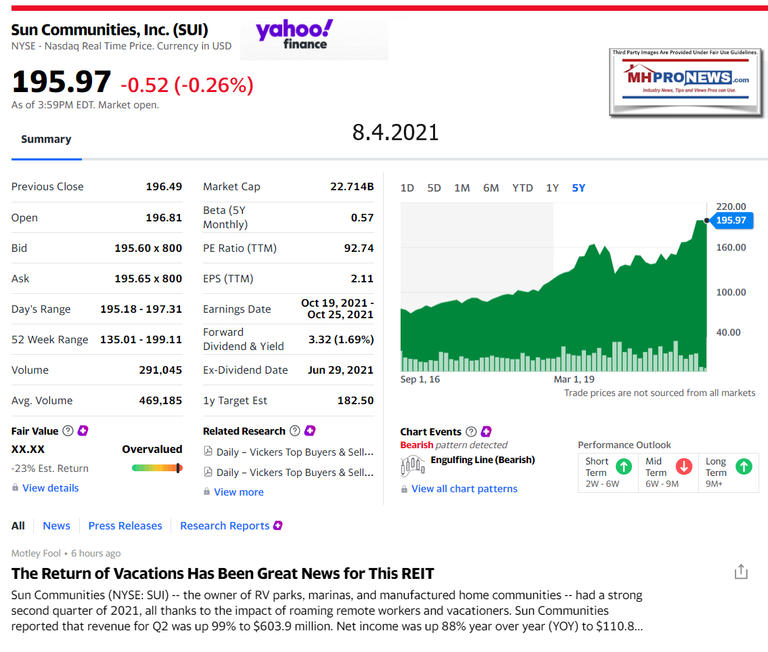Click the purple premium badge beside Fair Value
This screenshot has width=768, height=652.
pyautogui.click(x=83, y=431)
